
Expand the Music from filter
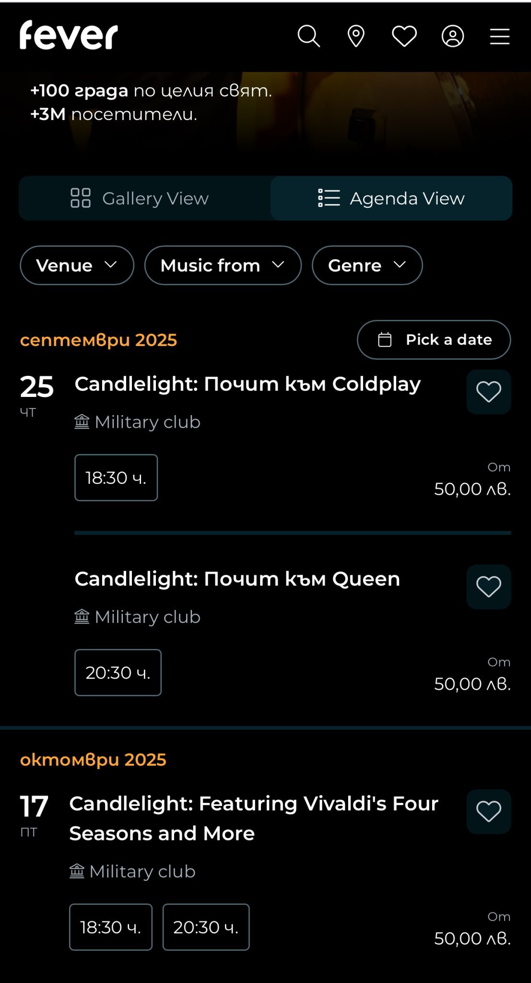pos(223,265)
